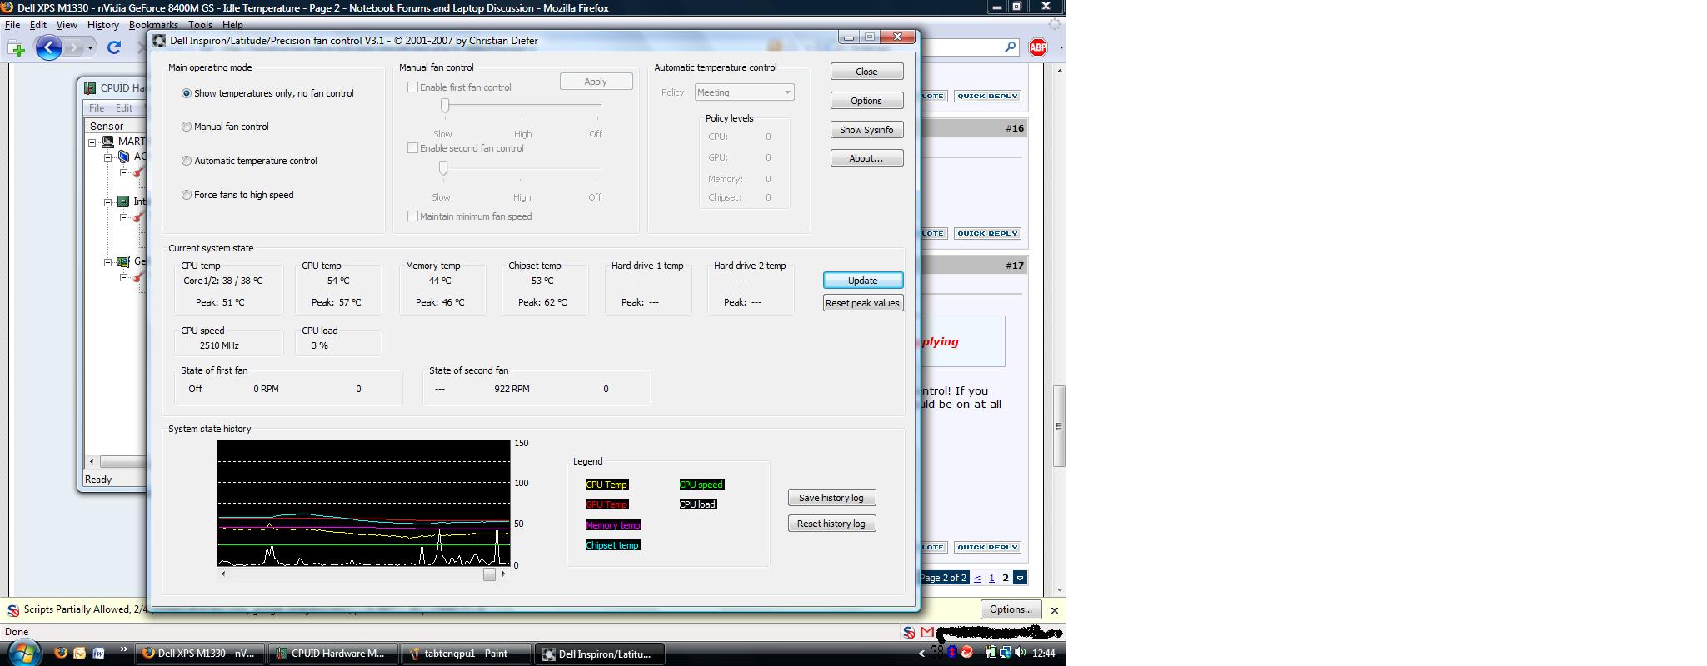The image size is (1707, 666).
Task: Collapse the Int processor node in CPUID tree
Action: click(x=107, y=202)
